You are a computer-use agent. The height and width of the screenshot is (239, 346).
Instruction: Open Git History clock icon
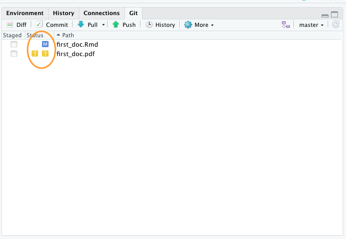(149, 25)
